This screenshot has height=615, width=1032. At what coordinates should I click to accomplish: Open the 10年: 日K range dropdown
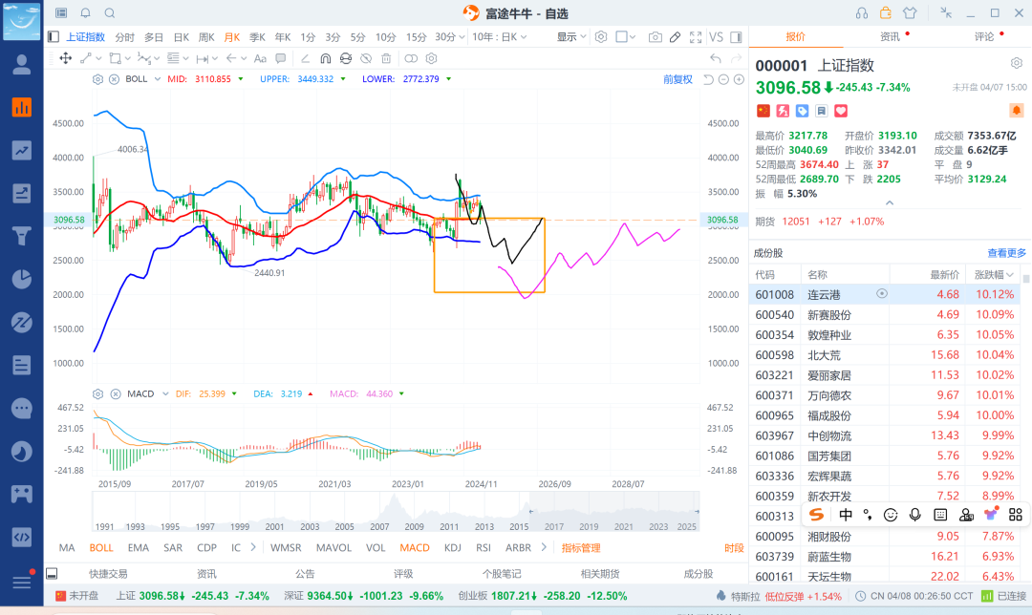(500, 37)
